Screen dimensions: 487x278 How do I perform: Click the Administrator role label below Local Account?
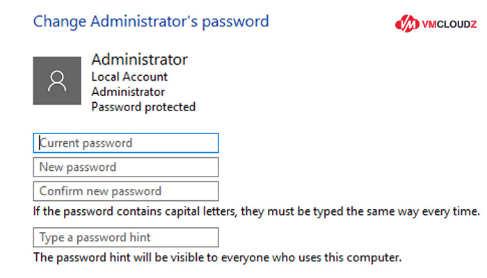pos(128,92)
